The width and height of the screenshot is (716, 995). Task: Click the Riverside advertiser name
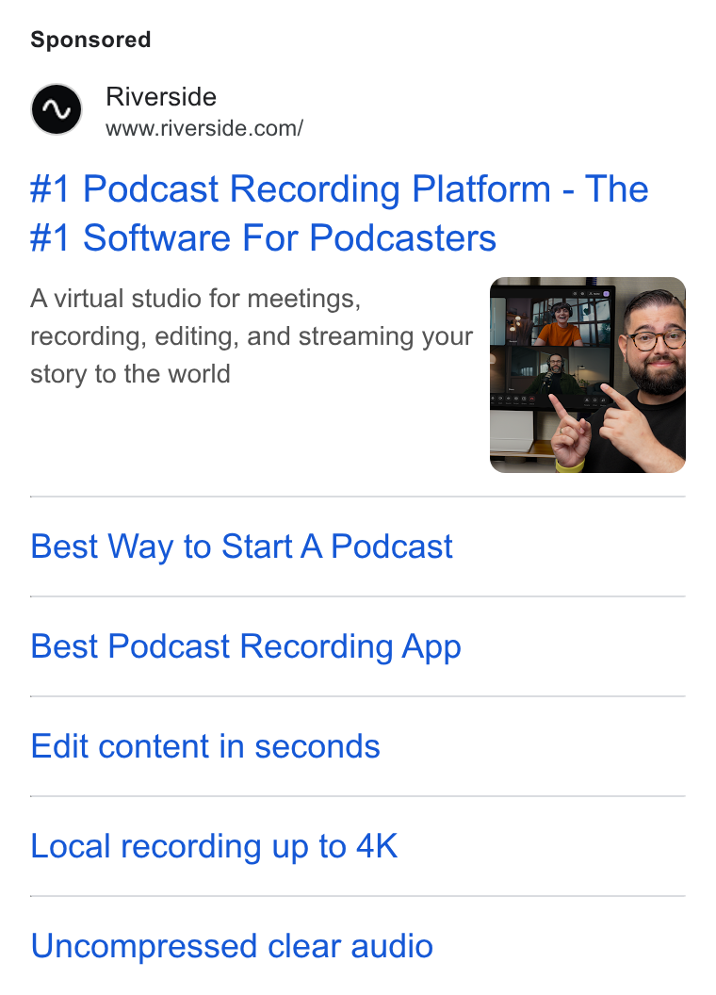(x=161, y=97)
